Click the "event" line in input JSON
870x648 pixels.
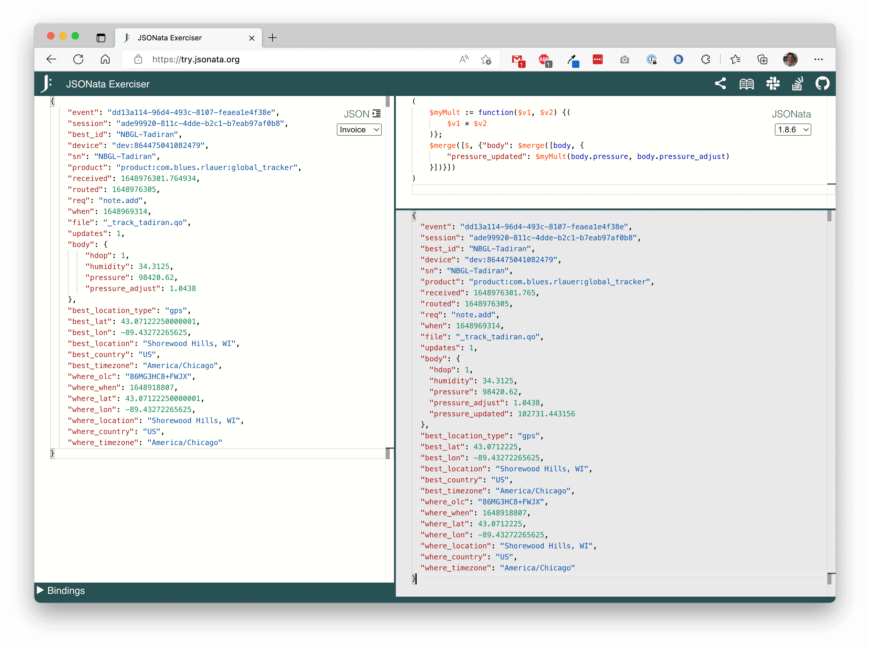click(173, 112)
